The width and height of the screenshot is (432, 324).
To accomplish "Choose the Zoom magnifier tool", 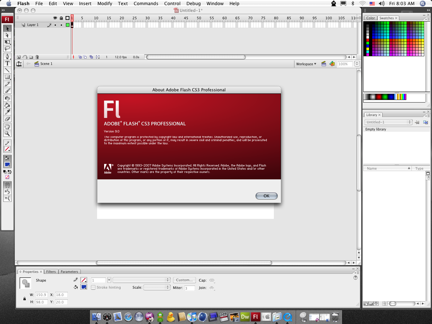I will coord(7,133).
